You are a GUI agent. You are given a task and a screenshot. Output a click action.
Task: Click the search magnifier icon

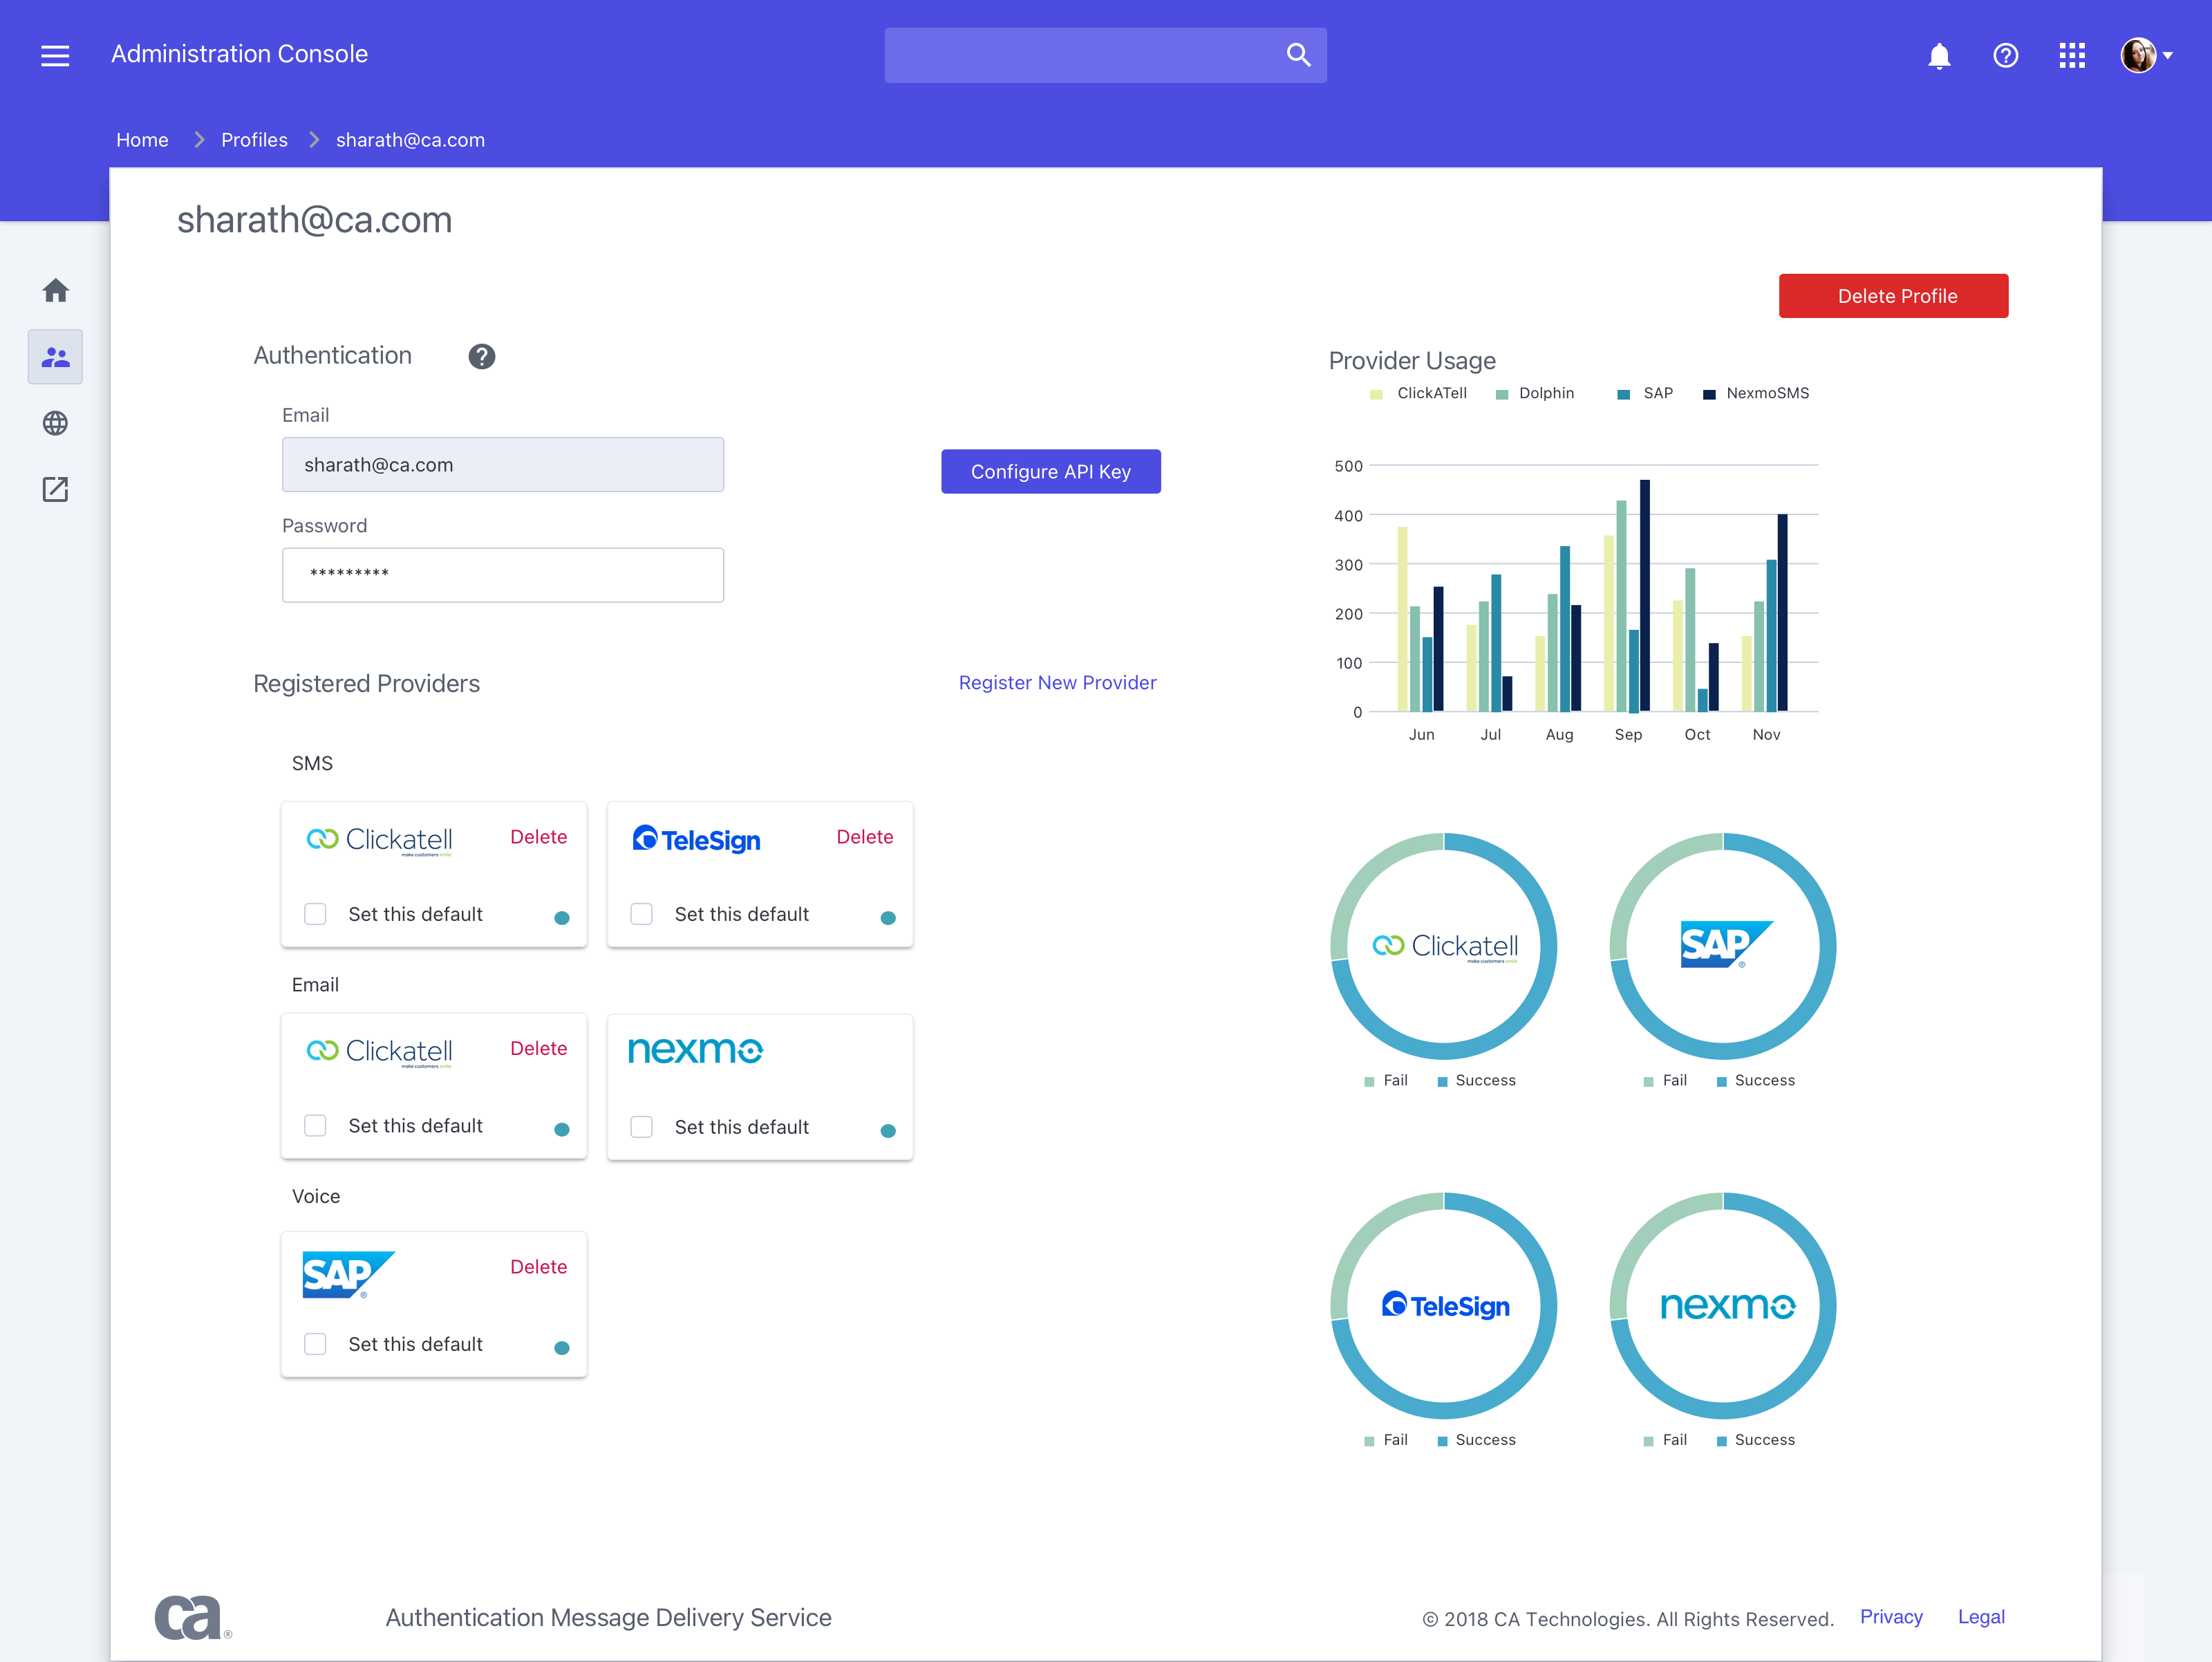(1298, 55)
